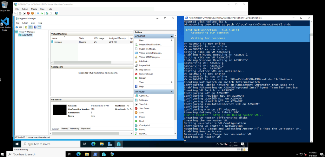Select the vm-router virtual machine row

[92, 42]
